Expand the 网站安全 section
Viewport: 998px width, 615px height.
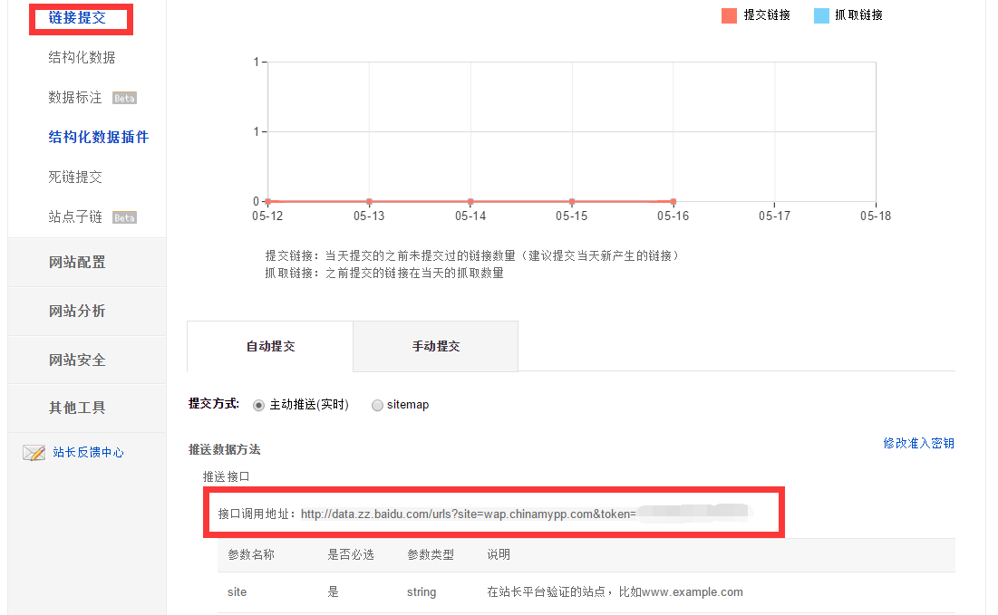(x=86, y=360)
